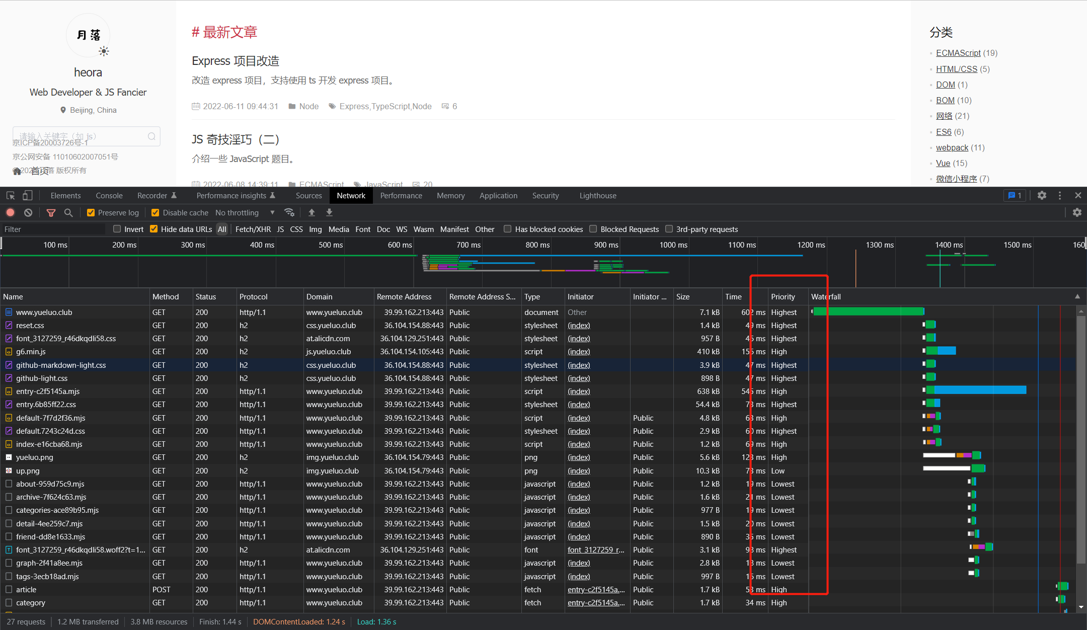The width and height of the screenshot is (1087, 630).
Task: Open network search magnifier icon
Action: (x=68, y=213)
